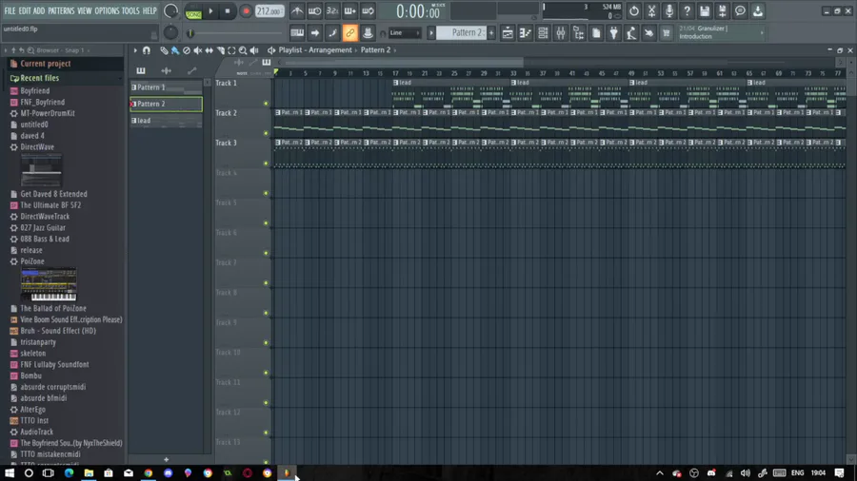Toggle the metronome icon
This screenshot has height=481, width=857.
coord(297,10)
